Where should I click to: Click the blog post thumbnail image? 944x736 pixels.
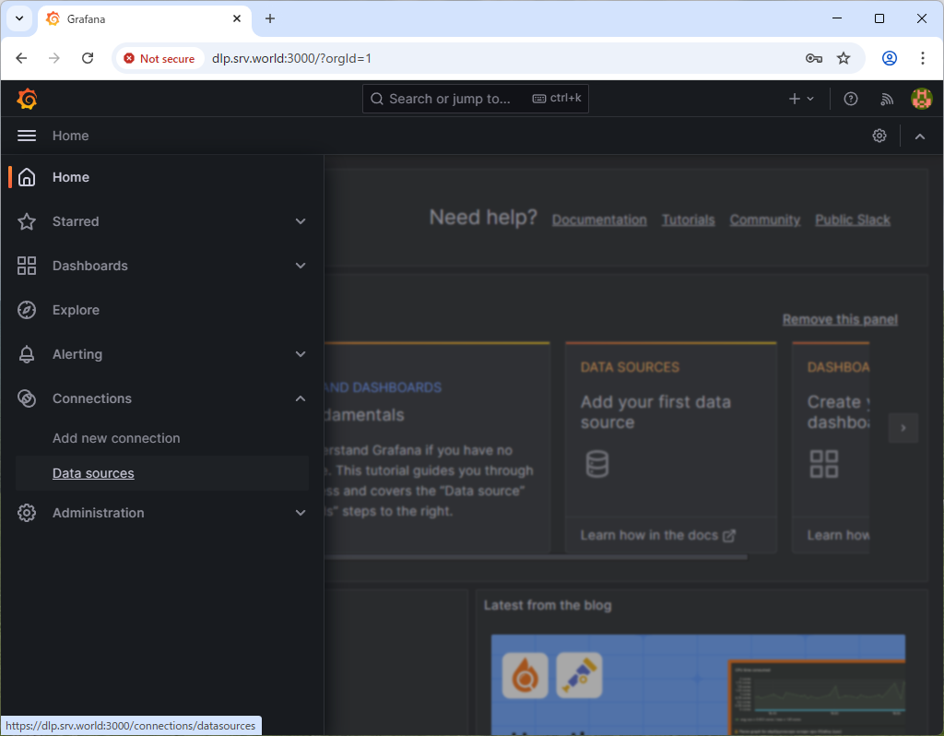[698, 684]
